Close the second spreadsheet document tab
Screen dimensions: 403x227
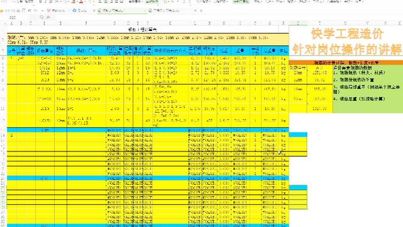coord(195,11)
